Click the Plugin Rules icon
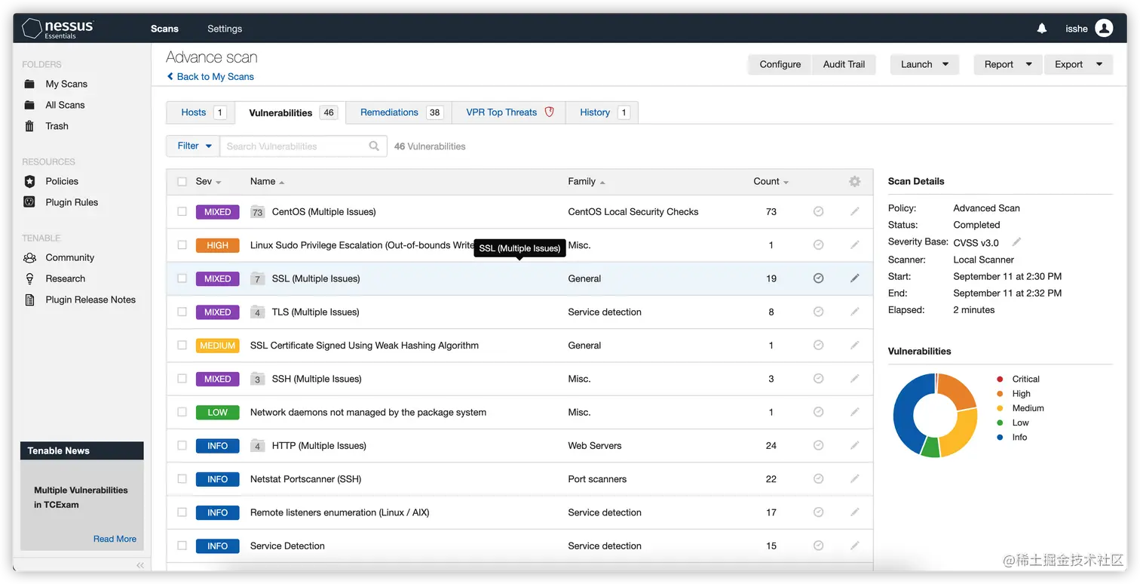 click(x=29, y=202)
